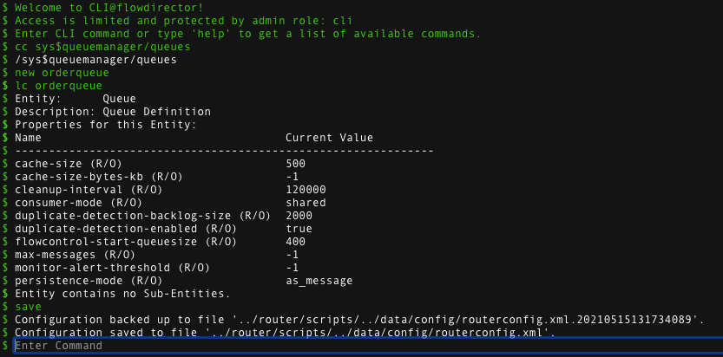
Task: Click the persistence-mode value 'as_message'
Action: (x=319, y=281)
